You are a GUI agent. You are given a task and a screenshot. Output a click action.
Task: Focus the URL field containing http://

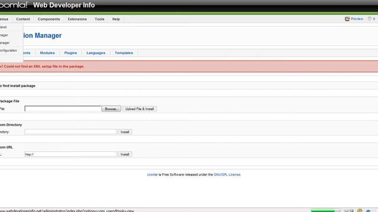pyautogui.click(x=70, y=154)
